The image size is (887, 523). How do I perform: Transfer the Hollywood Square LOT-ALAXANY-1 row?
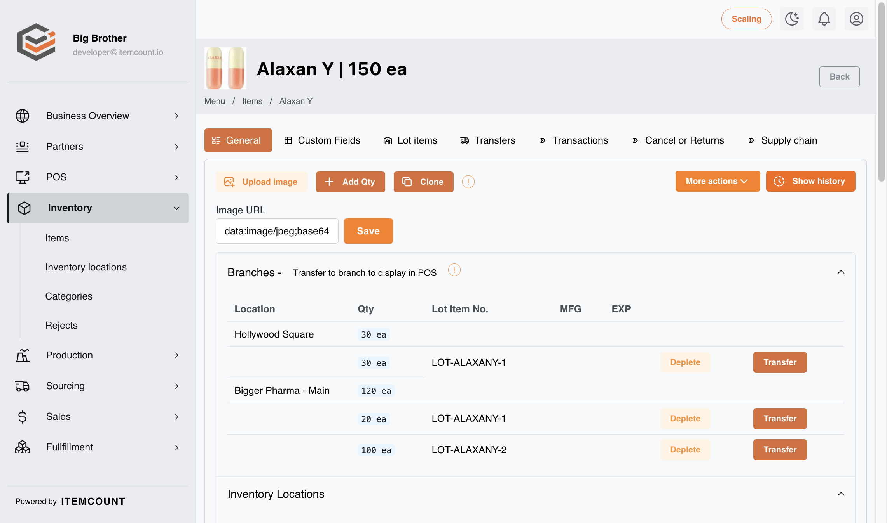click(780, 362)
